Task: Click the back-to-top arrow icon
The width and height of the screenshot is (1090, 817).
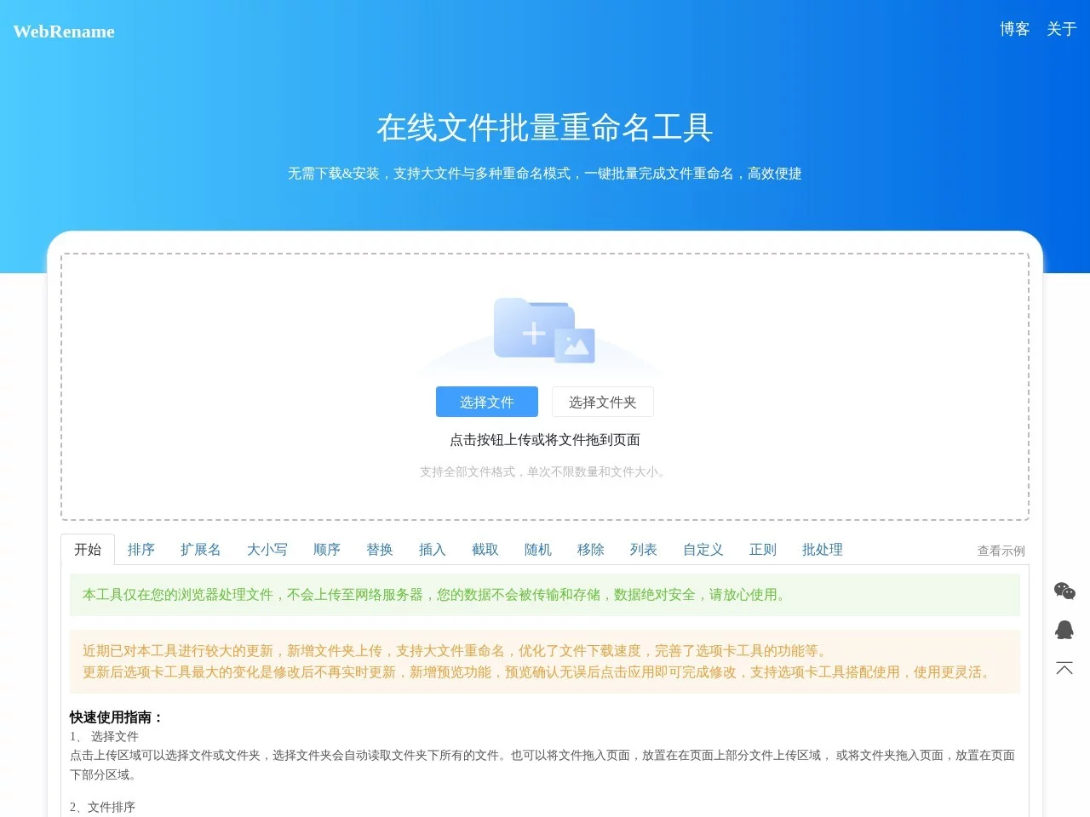Action: pyautogui.click(x=1064, y=668)
